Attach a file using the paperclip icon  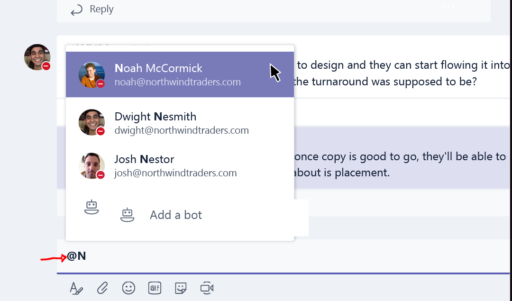coord(102,288)
